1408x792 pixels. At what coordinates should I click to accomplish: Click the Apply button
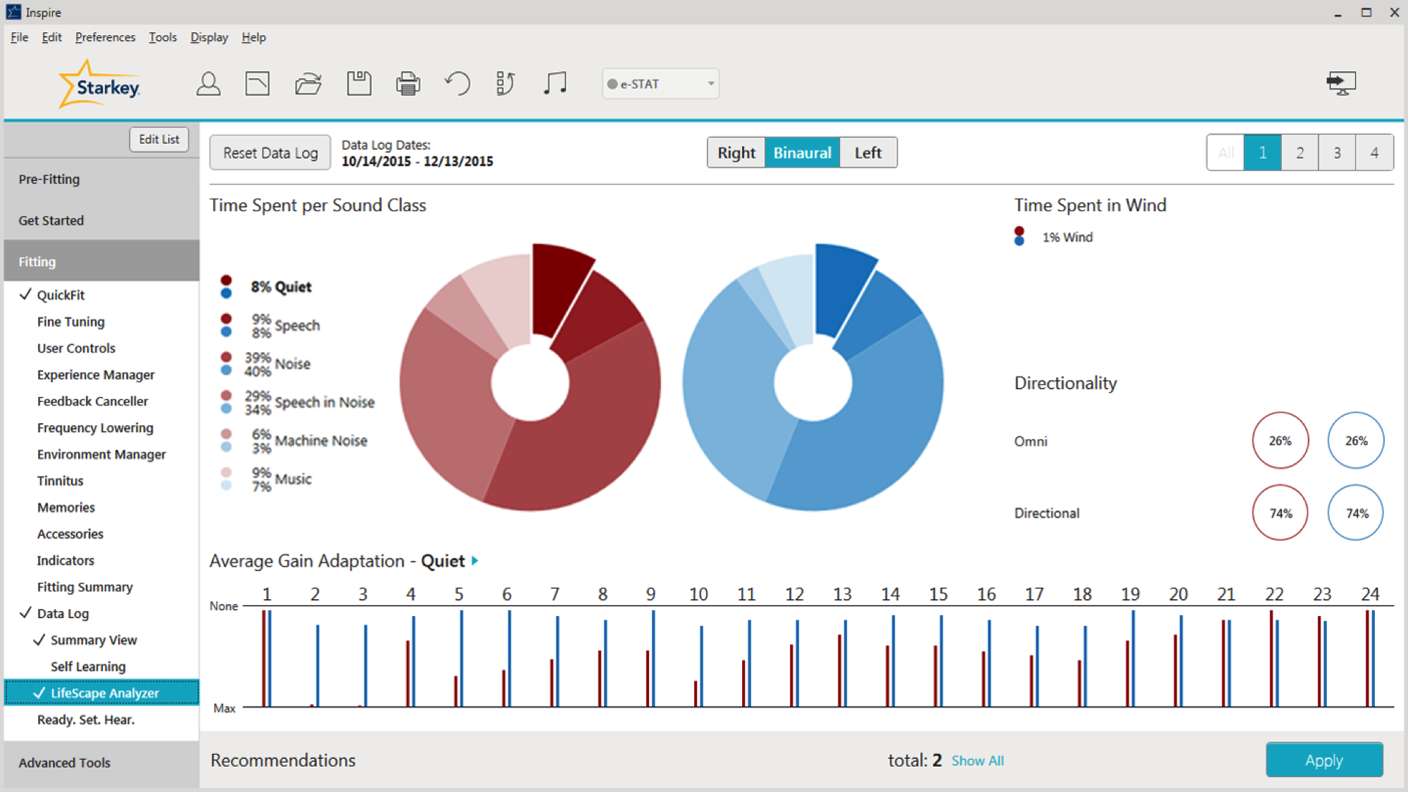(1324, 760)
